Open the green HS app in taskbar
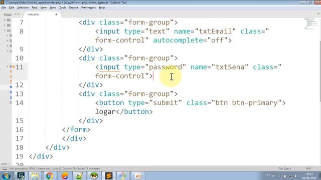321x180 pixels. 94,176
